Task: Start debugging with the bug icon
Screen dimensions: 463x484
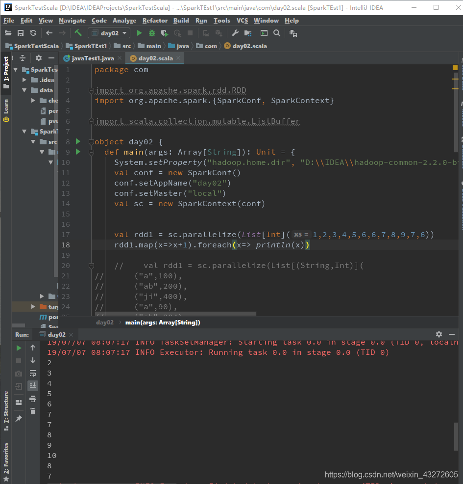Action: pyautogui.click(x=151, y=33)
